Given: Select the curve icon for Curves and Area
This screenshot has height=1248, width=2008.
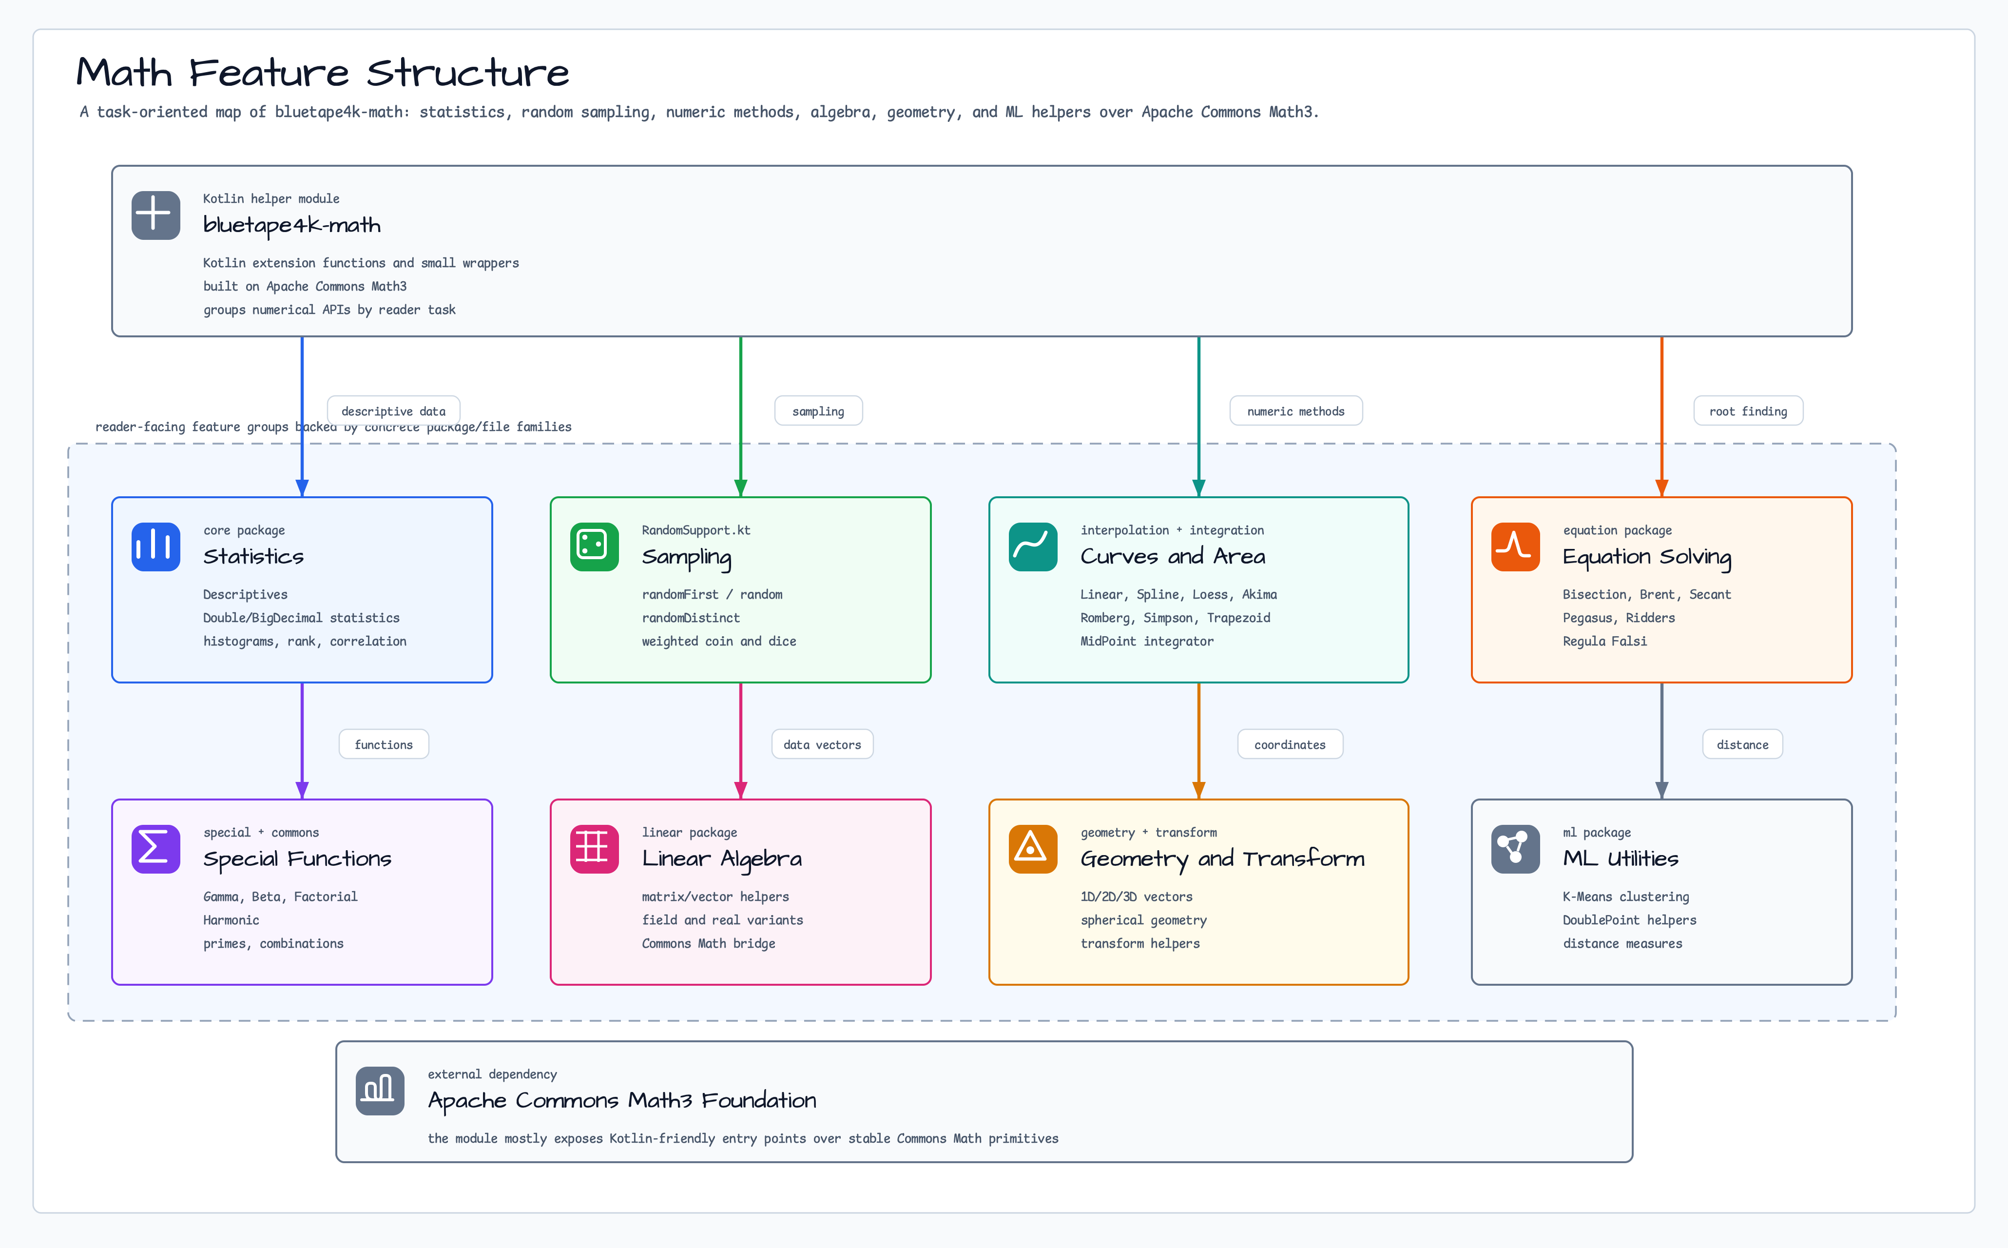Looking at the screenshot, I should (x=1033, y=546).
